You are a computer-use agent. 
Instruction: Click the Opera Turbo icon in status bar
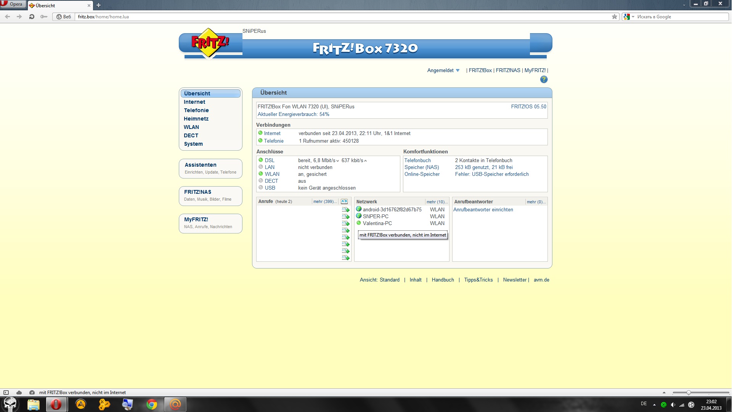(x=32, y=392)
